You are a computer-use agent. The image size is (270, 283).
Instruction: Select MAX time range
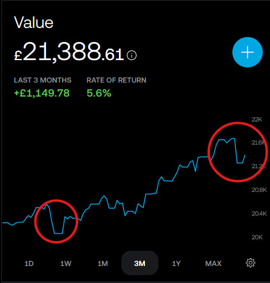point(214,264)
